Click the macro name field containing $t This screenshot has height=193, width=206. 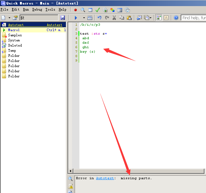point(39,18)
